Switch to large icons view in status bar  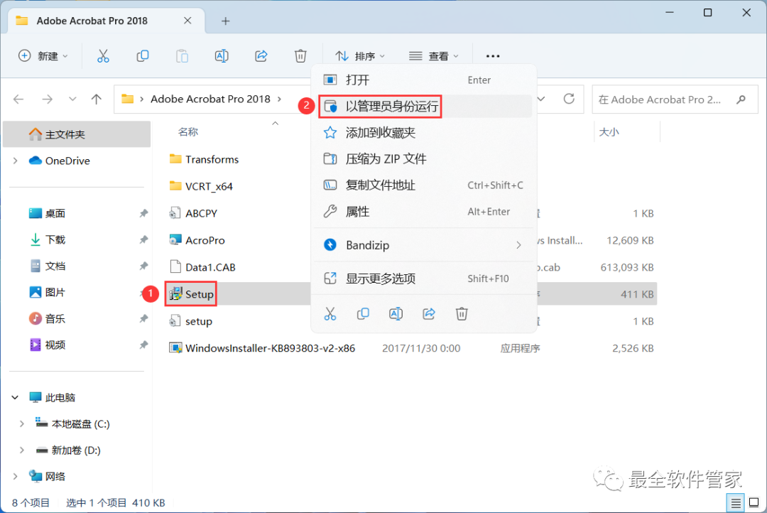pos(754,503)
